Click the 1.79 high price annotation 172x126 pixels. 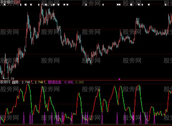click(x=49, y=5)
